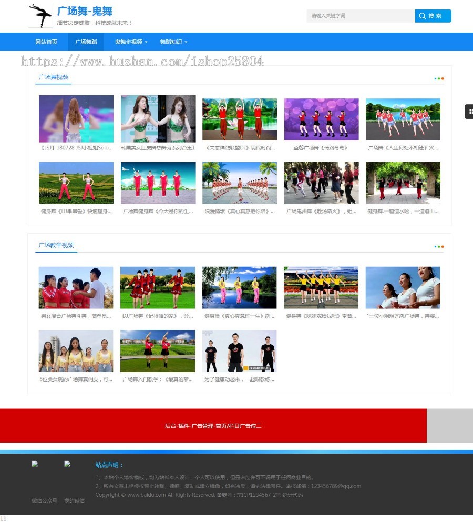The height and width of the screenshot is (522, 473).
Task: Open the 广场教学视频 section heading
Action: pos(56,245)
